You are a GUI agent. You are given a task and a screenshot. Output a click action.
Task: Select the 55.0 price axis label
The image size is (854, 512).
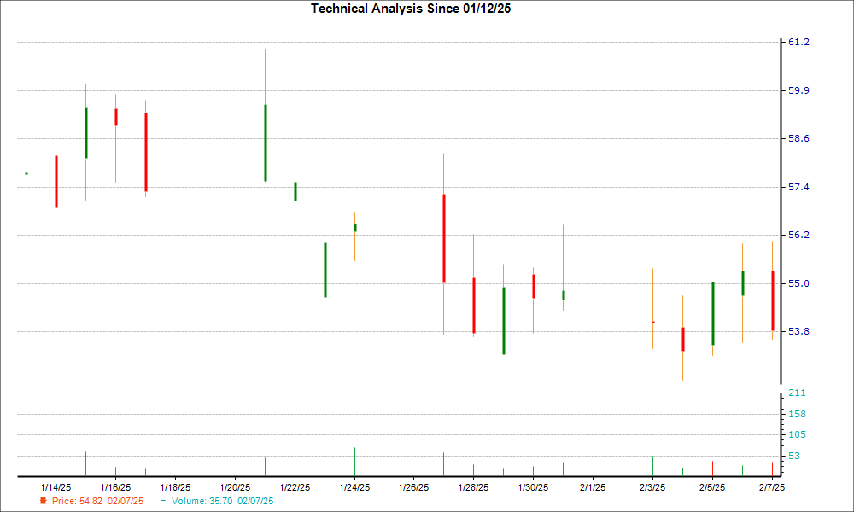tap(798, 283)
